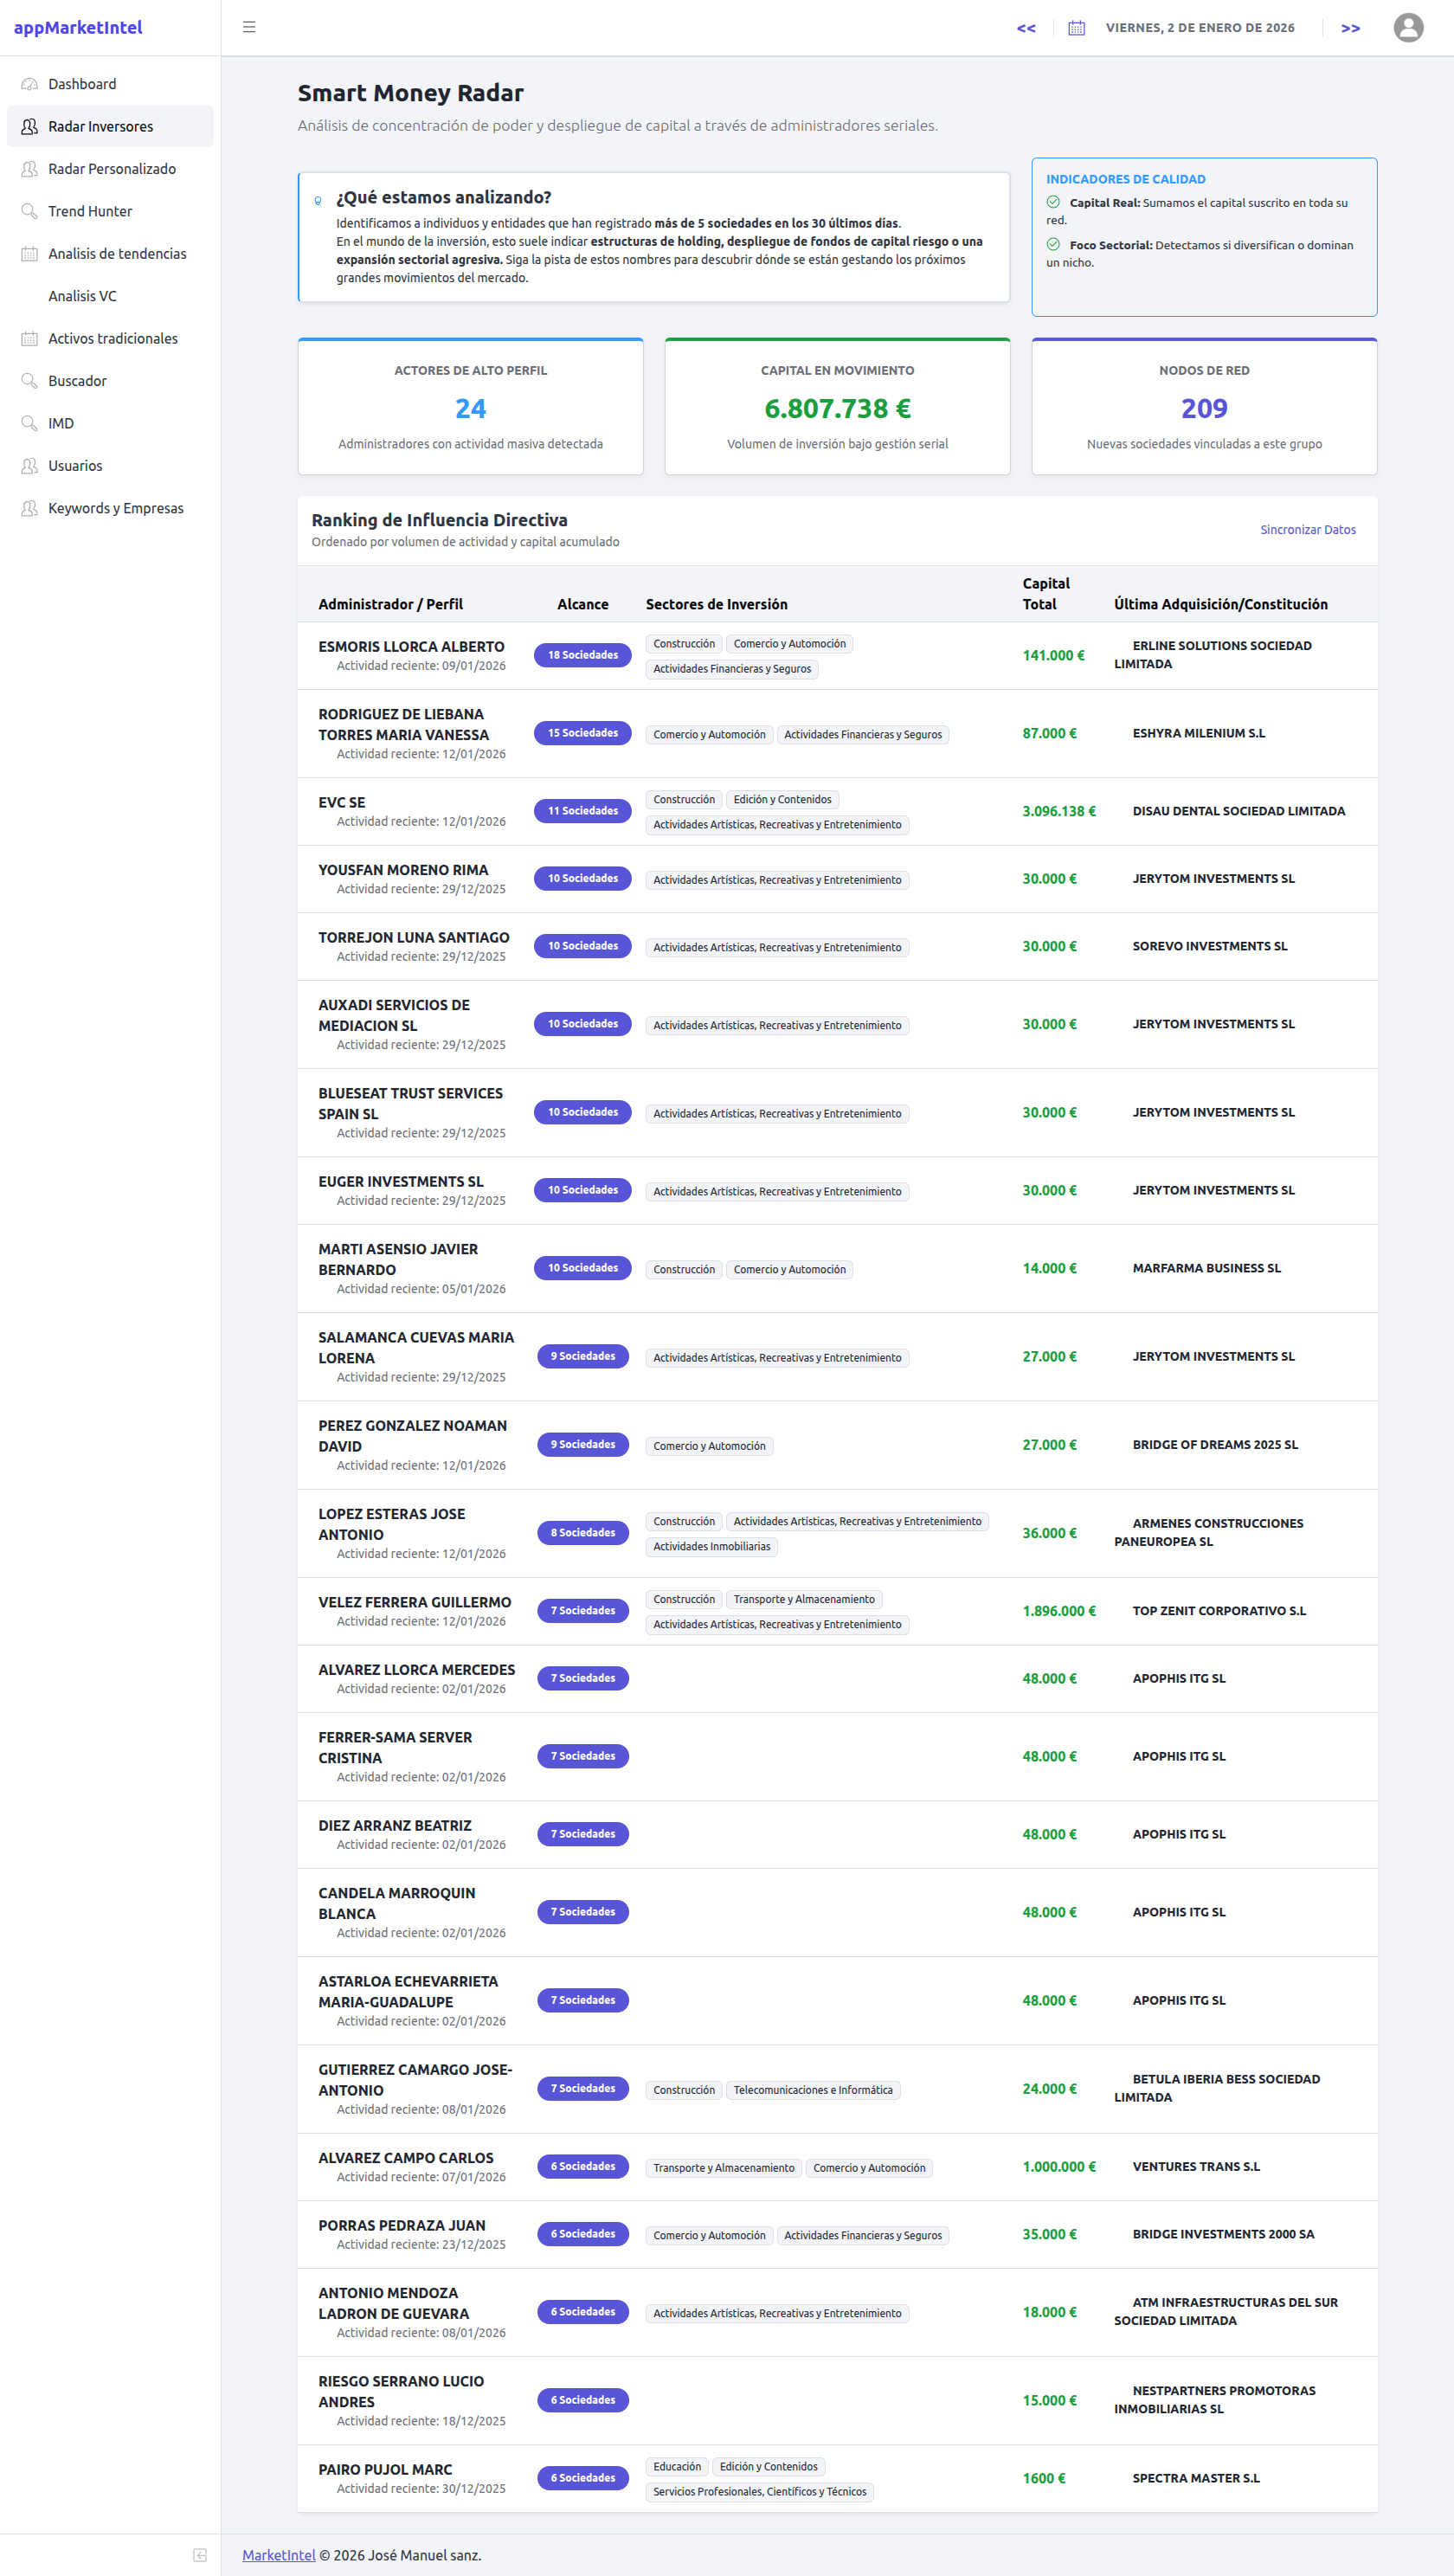This screenshot has width=1454, height=2576.
Task: Click the 15 Sociedades badge
Action: coord(582,733)
